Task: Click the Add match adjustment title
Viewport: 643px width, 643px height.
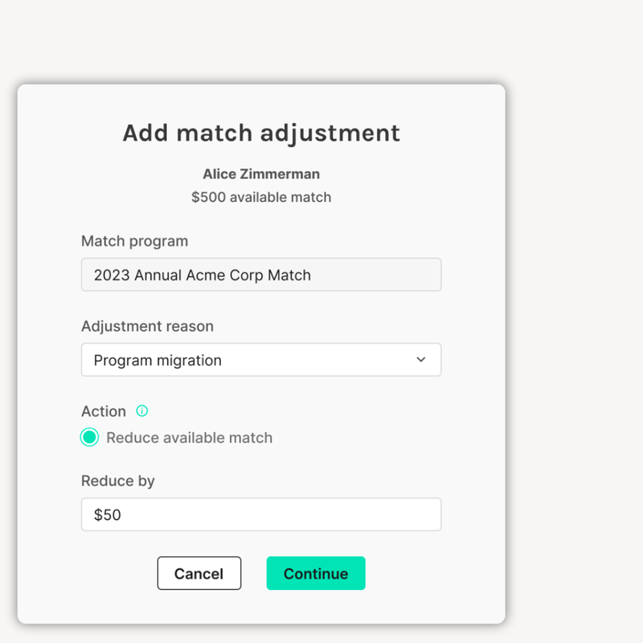Action: click(x=260, y=133)
